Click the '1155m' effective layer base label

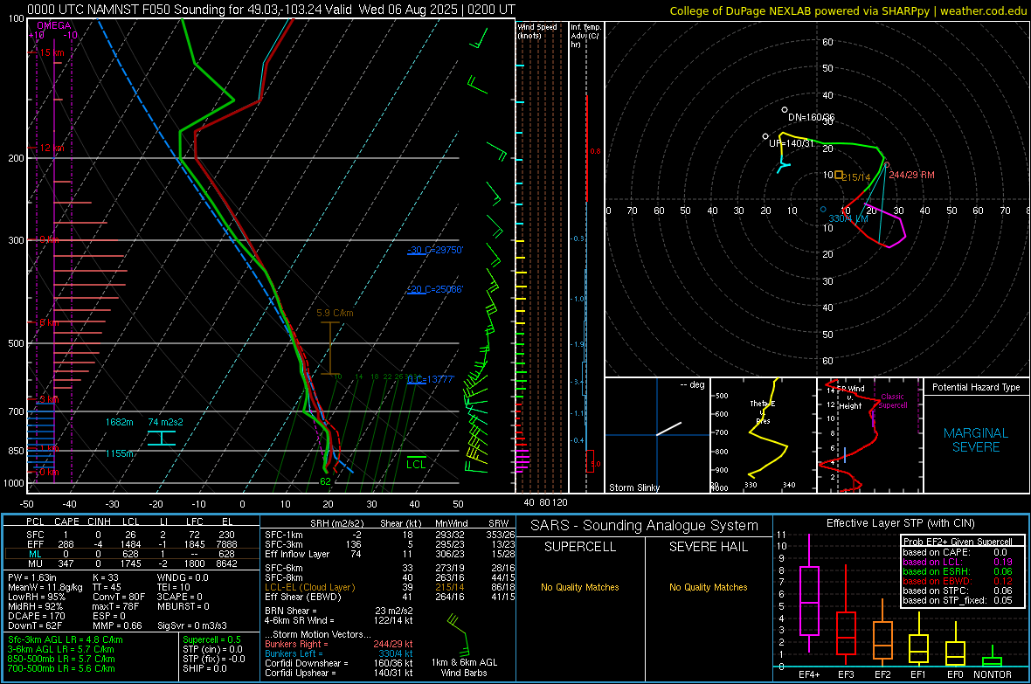pos(119,453)
